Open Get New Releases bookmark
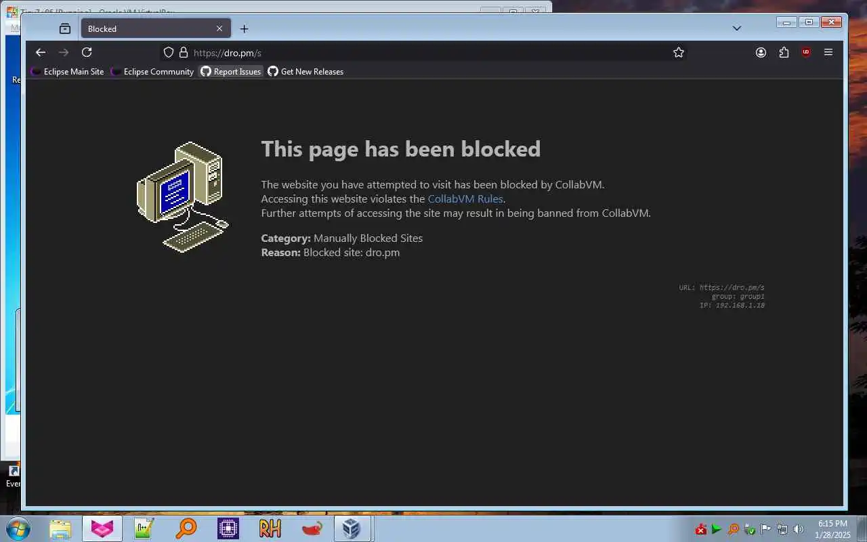 tap(305, 71)
